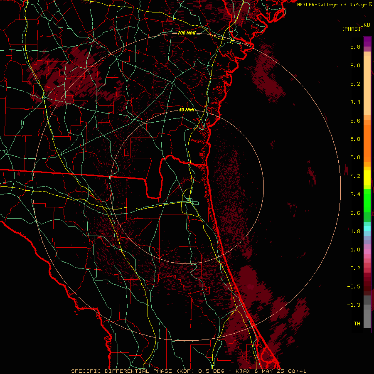Image resolution: width=374 pixels, height=374 pixels.
Task: Select the 0.2 scale value
Action: pyautogui.click(x=355, y=268)
